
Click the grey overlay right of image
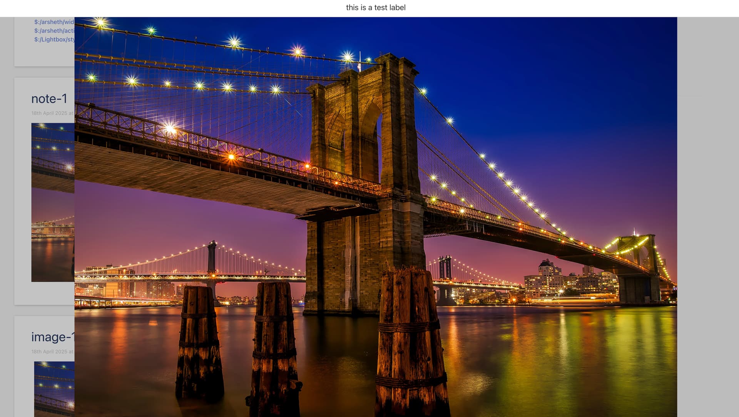coord(708,217)
